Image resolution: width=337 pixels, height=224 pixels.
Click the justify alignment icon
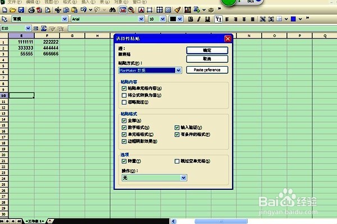coord(253,19)
